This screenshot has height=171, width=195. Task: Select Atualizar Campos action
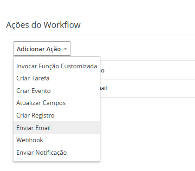click(x=57, y=103)
